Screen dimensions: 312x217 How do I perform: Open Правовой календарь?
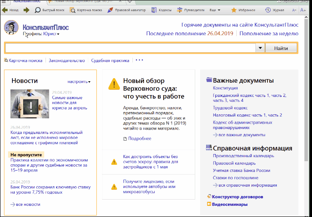234,163
